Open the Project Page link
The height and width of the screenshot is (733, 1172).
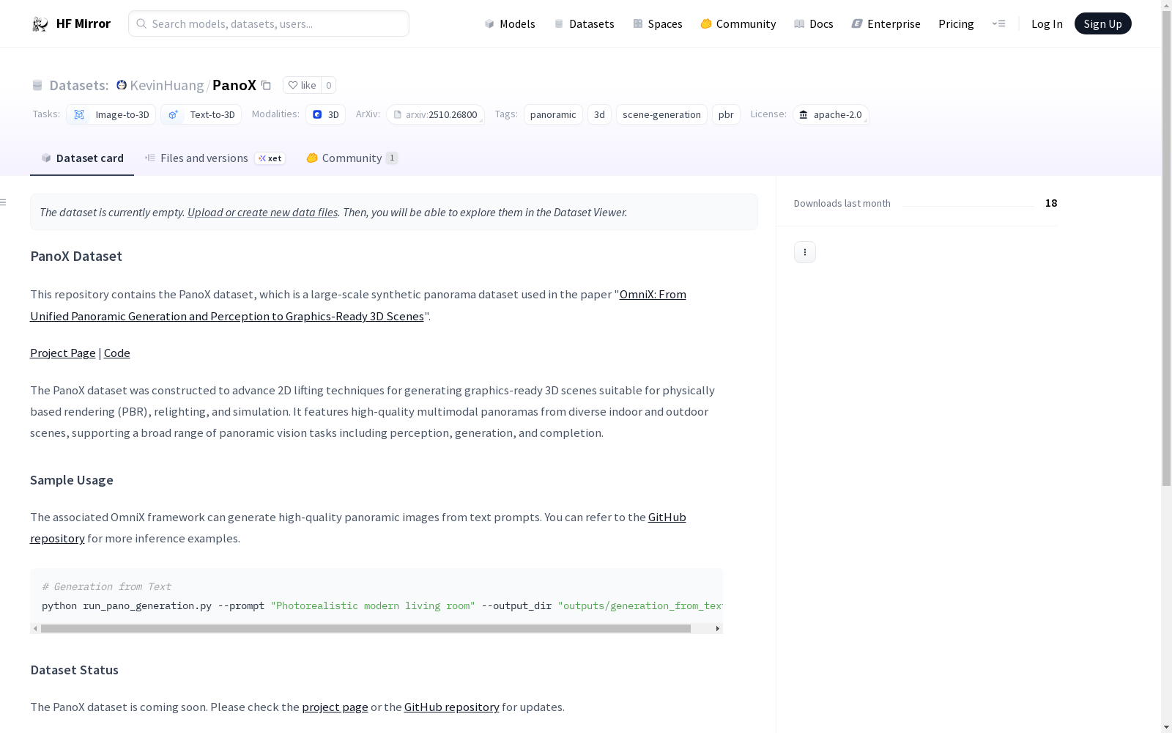coord(63,353)
